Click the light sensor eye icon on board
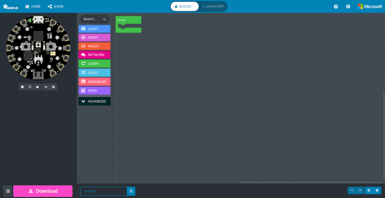Screen dimensions: 385x198 pyautogui.click(x=29, y=37)
